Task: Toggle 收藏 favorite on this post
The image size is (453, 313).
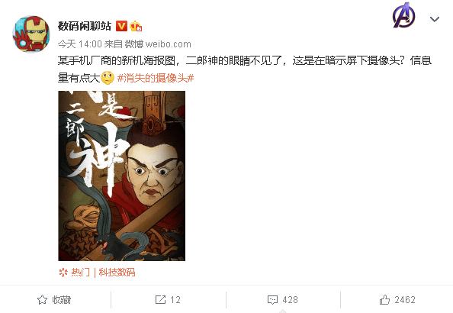Action: pos(54,300)
